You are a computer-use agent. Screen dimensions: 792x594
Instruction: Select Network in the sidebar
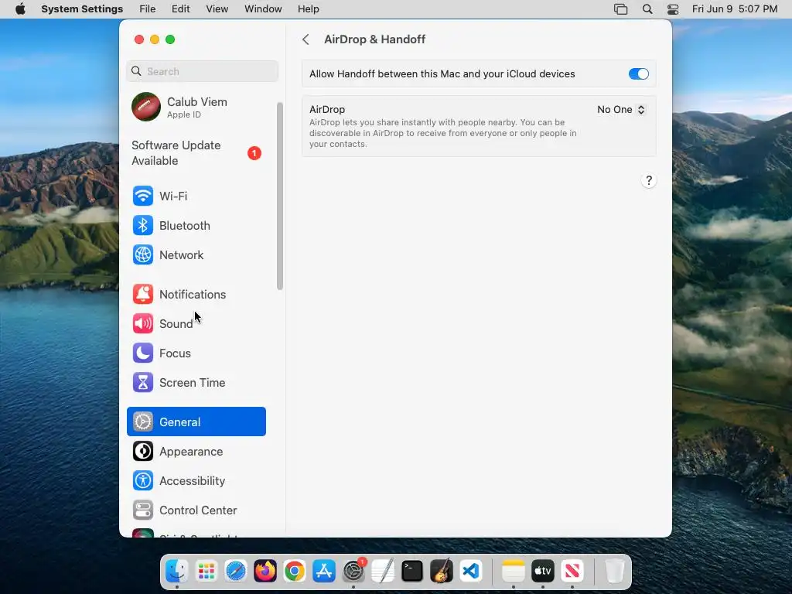click(196, 254)
